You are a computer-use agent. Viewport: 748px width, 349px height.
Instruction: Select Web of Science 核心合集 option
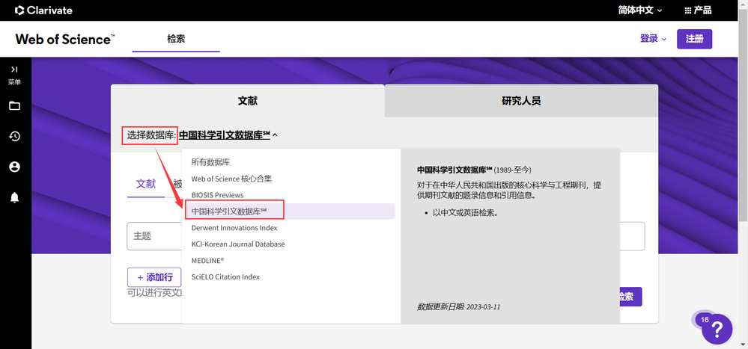pos(231,179)
